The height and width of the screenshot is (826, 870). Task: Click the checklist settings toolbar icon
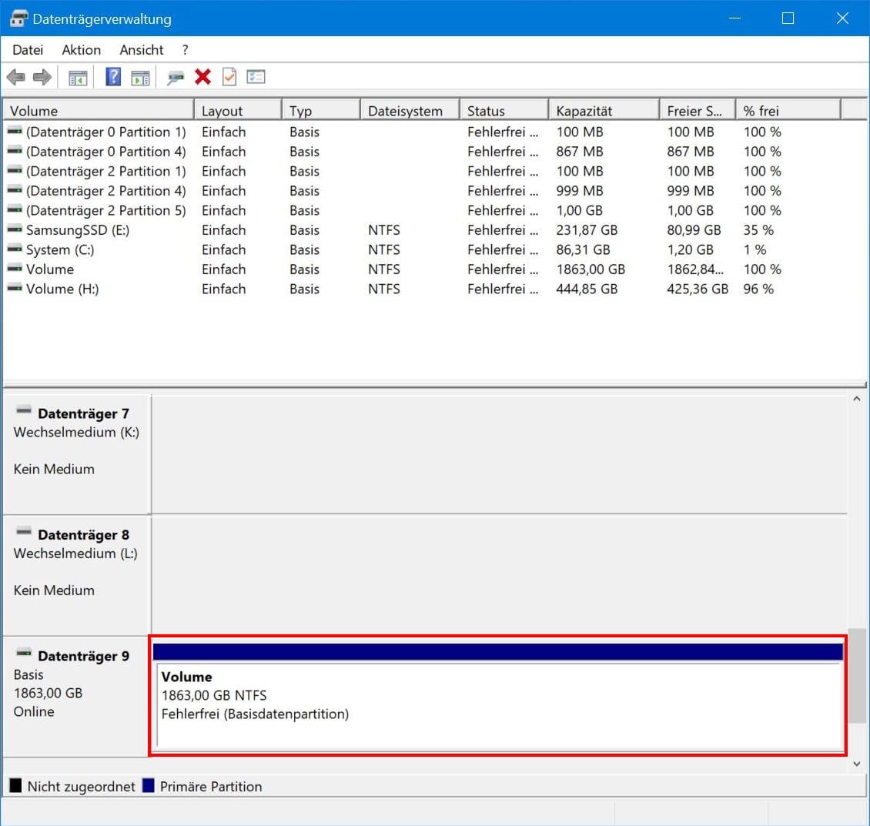coord(256,77)
